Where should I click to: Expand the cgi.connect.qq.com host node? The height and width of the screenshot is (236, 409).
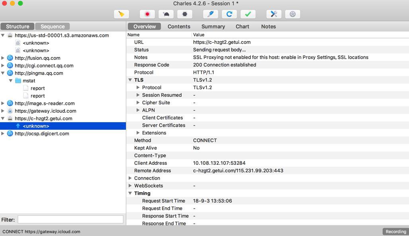point(3,65)
